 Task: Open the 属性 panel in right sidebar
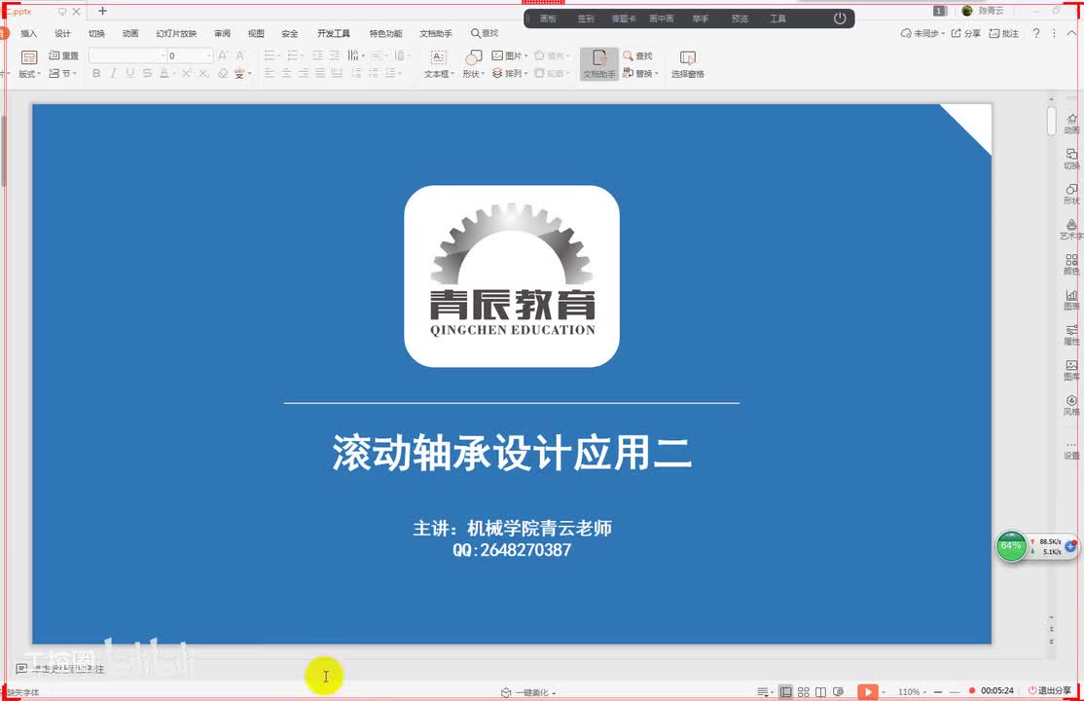(x=1071, y=334)
